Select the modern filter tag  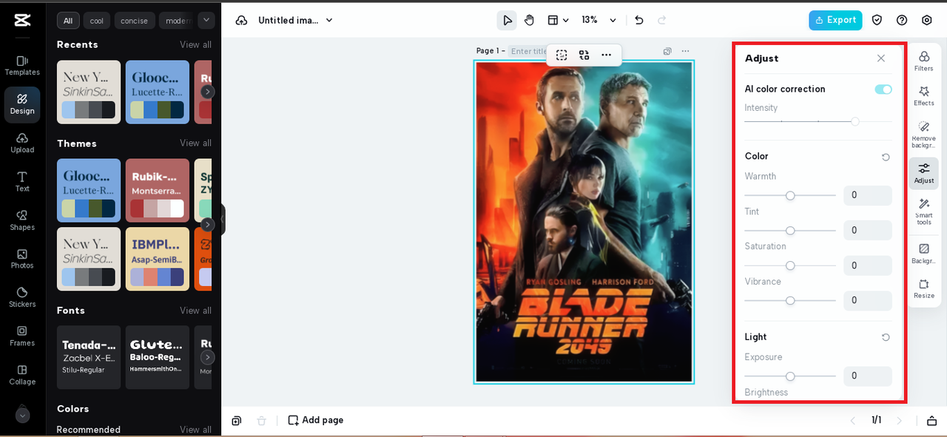[178, 21]
